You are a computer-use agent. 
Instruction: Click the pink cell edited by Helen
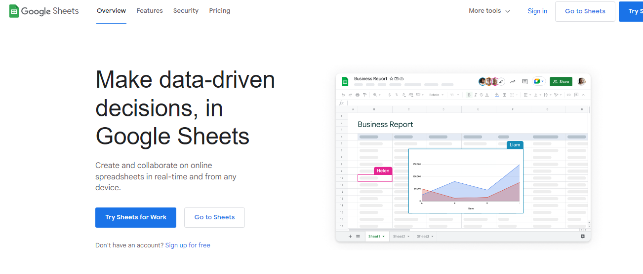pos(375,178)
